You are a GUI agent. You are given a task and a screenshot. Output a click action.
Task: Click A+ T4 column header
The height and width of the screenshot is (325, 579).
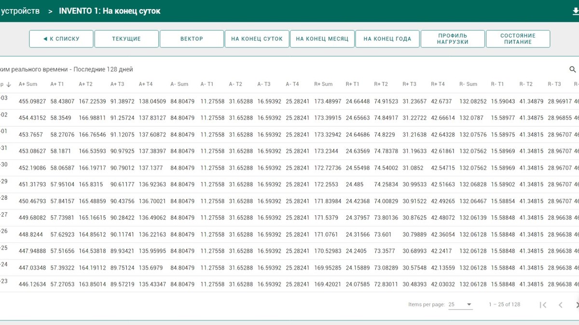click(x=146, y=84)
